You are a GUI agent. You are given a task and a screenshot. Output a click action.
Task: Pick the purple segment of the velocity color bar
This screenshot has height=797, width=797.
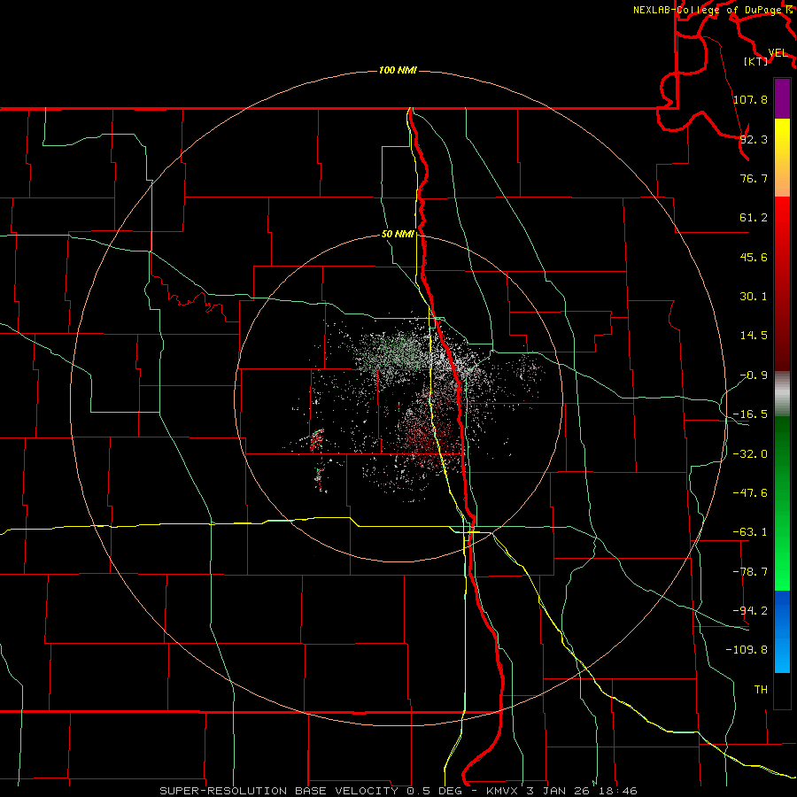pyautogui.click(x=782, y=98)
